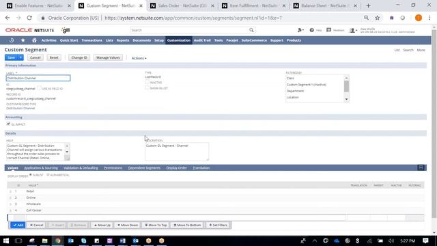437x246 pixels.
Task: Expand the Actions dropdown
Action: coord(139,58)
